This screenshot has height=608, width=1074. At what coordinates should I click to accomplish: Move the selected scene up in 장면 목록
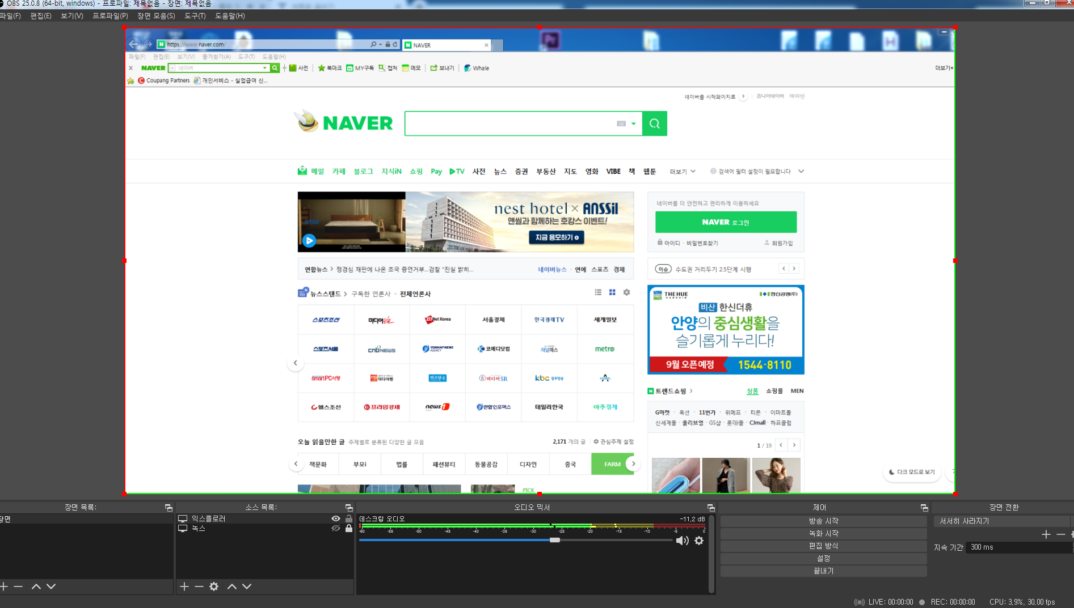[x=36, y=586]
